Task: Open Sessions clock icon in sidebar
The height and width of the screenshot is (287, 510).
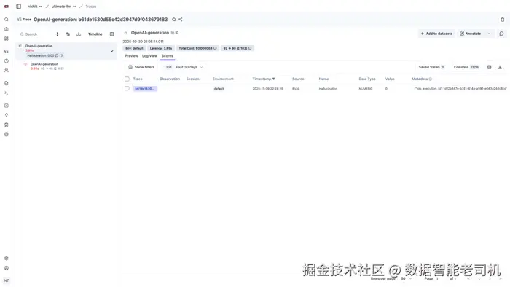Action: [6, 60]
